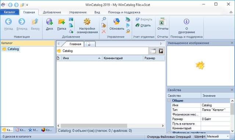Image resolution: width=235 pixels, height=140 pixels.
Task: Click the blue play triangle icon
Action: 128,25
